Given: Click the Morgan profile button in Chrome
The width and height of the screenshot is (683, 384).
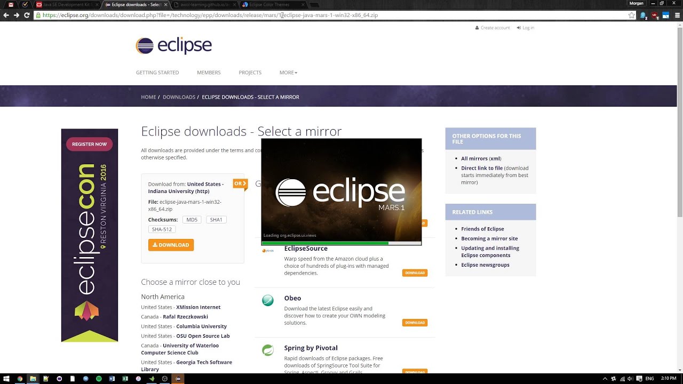Looking at the screenshot, I should (637, 3).
